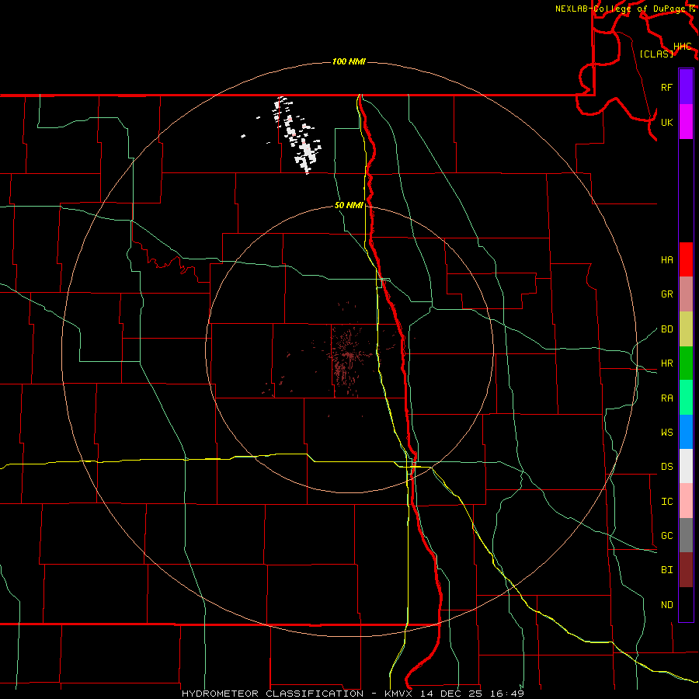Click the gray GC legend color swatch

686,535
